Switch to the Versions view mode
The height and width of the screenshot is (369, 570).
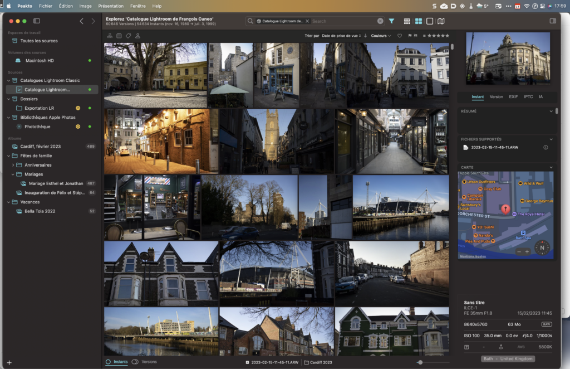coord(145,362)
